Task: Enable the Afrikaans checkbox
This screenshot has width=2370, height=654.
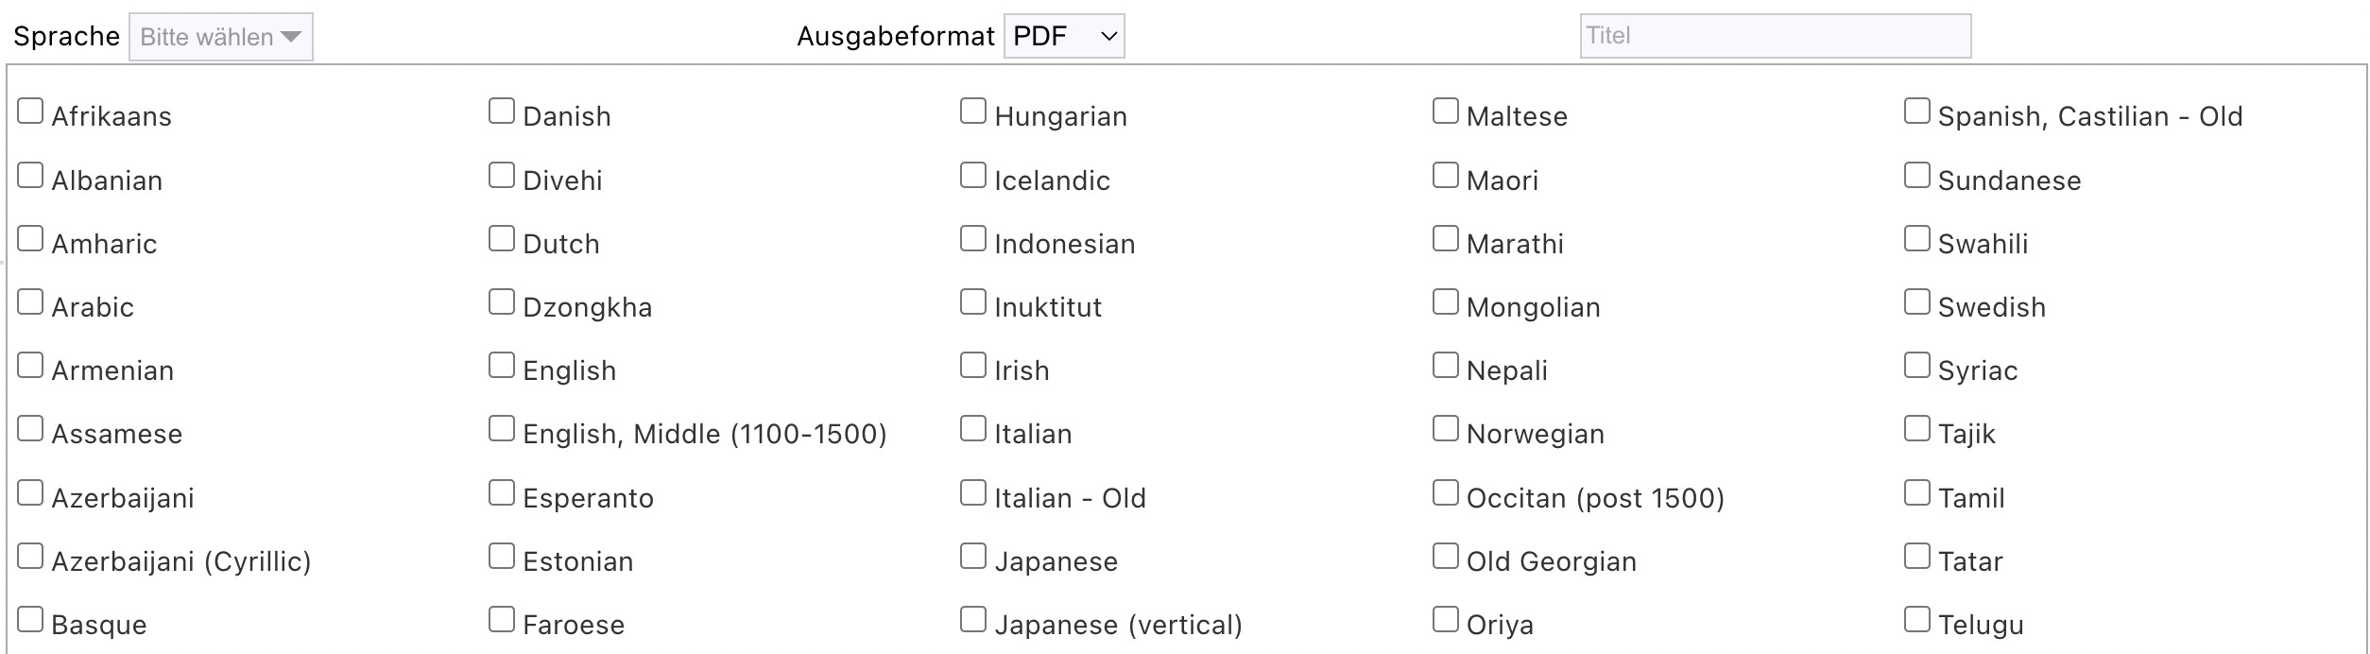Action: tap(30, 112)
